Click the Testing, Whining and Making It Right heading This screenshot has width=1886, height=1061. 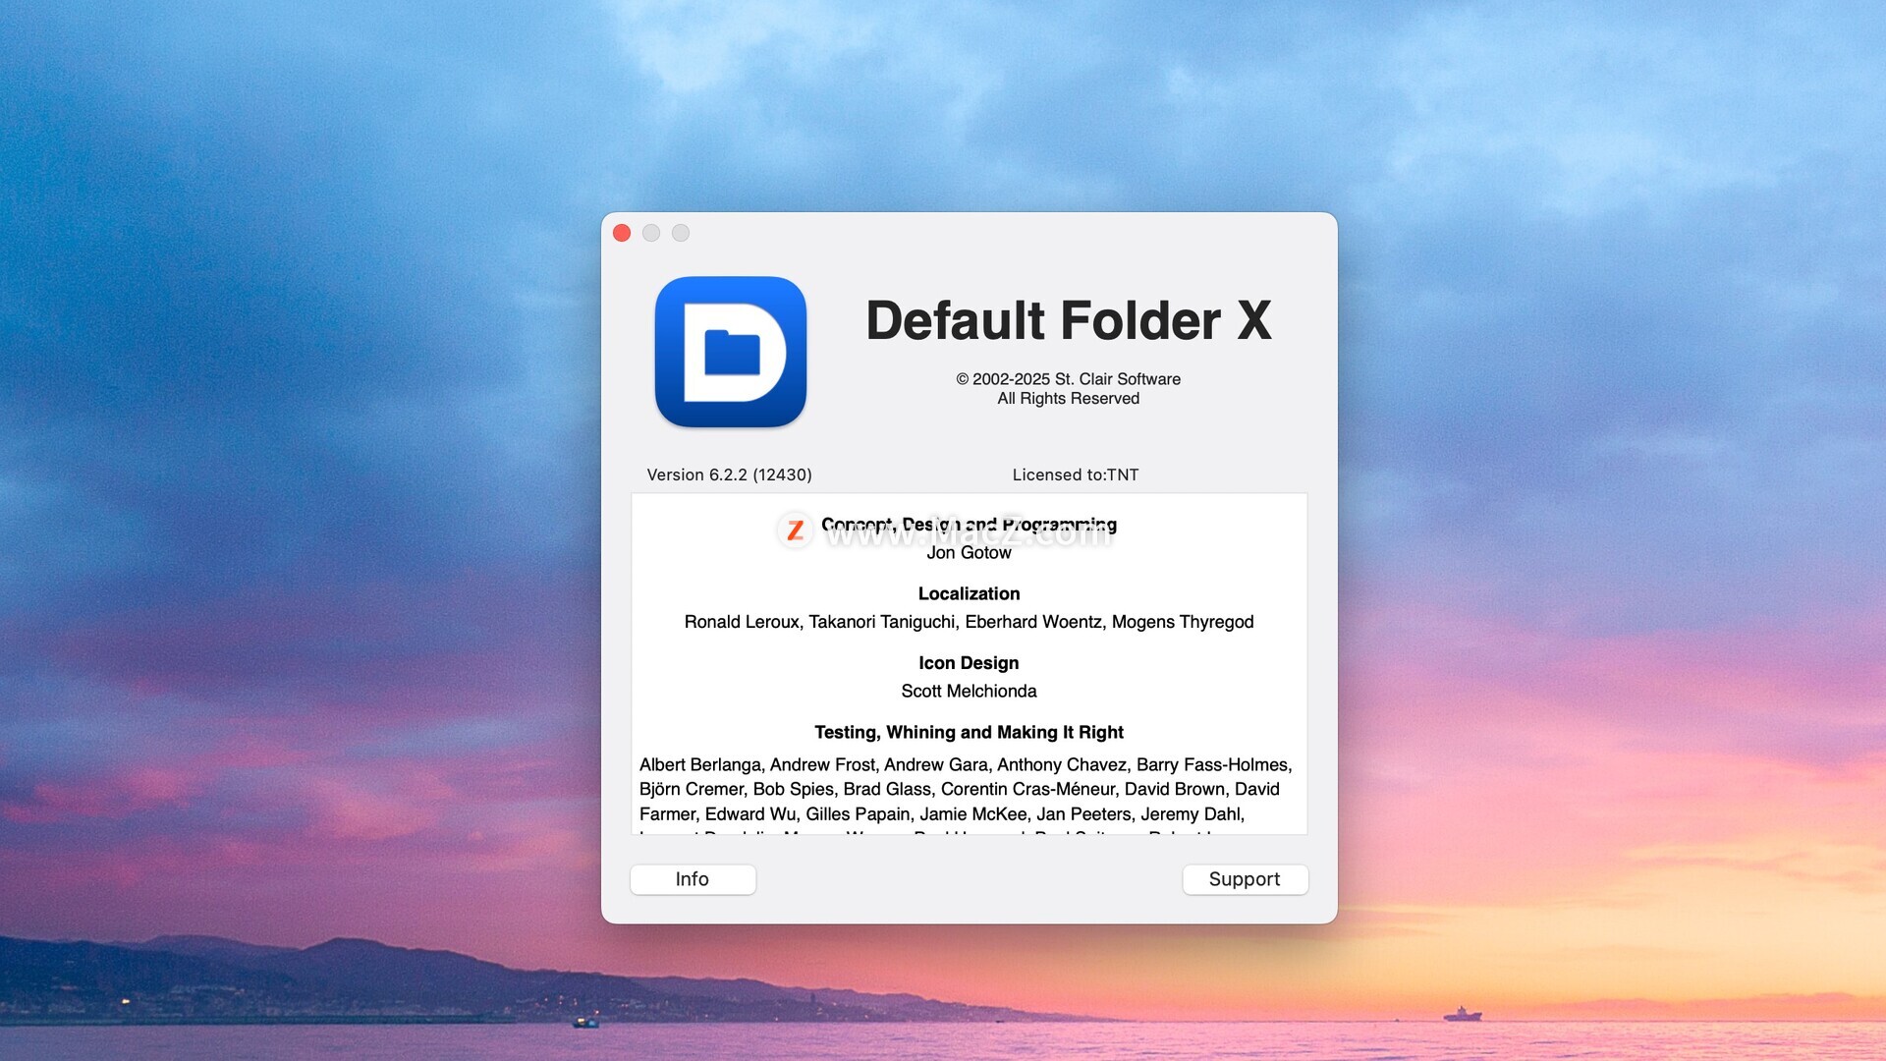(969, 733)
